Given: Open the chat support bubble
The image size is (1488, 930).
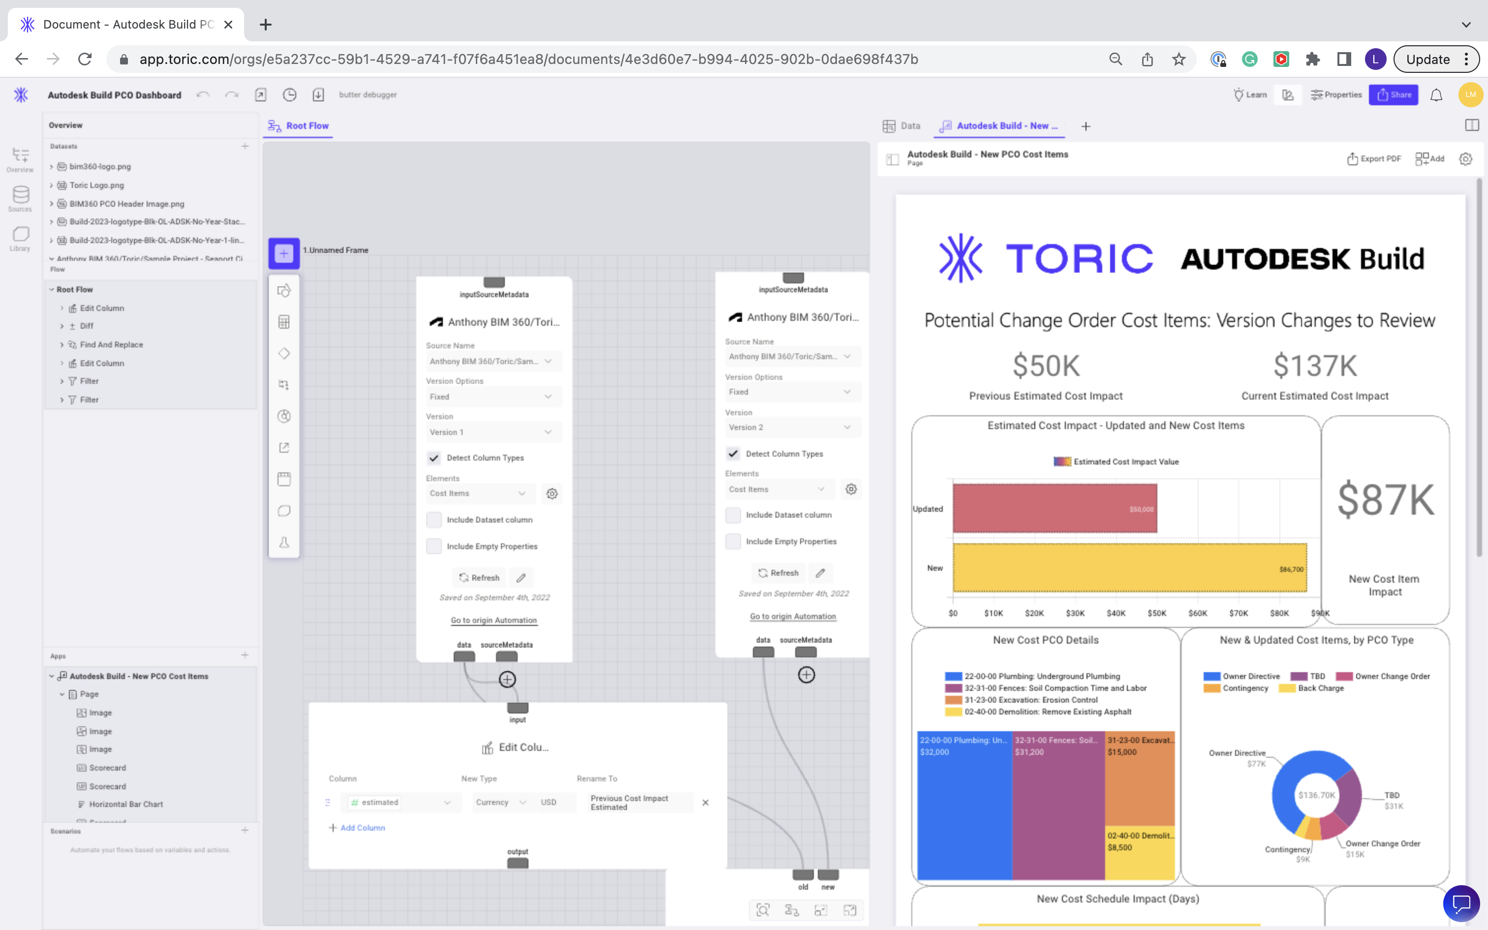Looking at the screenshot, I should [x=1461, y=903].
